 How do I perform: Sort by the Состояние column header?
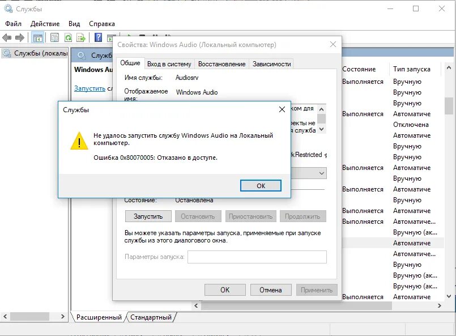[x=359, y=69]
